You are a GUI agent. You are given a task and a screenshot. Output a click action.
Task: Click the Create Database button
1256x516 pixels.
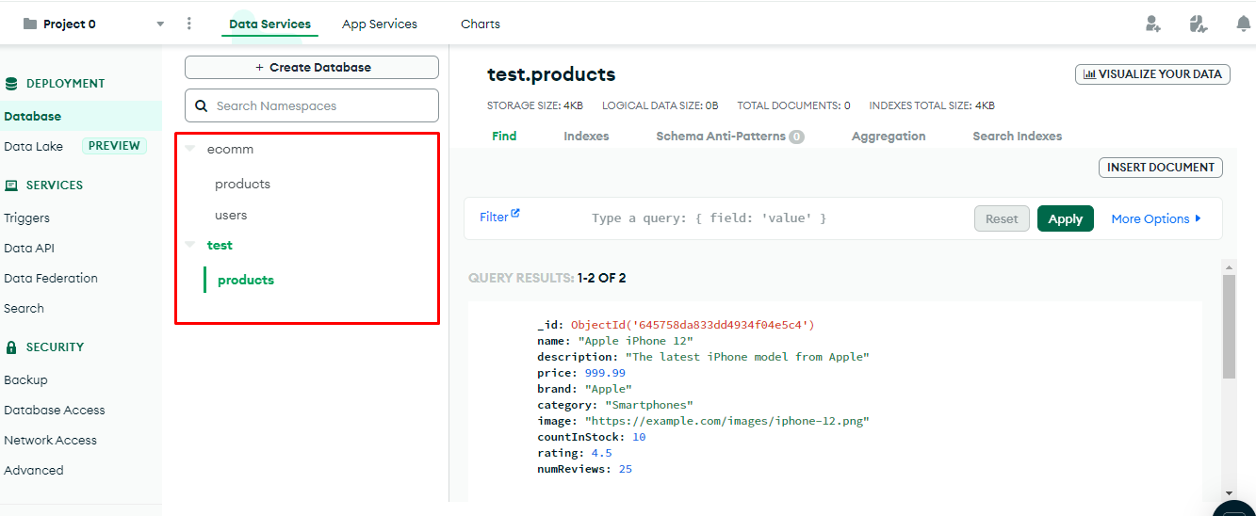(312, 68)
